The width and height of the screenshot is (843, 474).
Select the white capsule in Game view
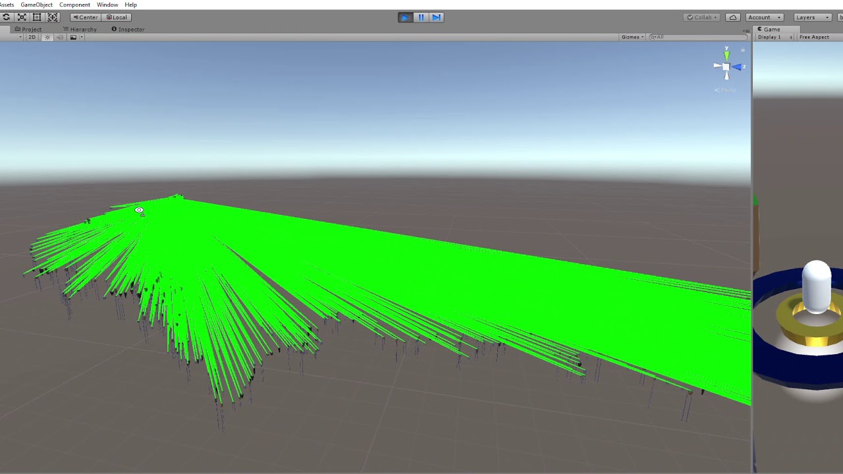(817, 287)
